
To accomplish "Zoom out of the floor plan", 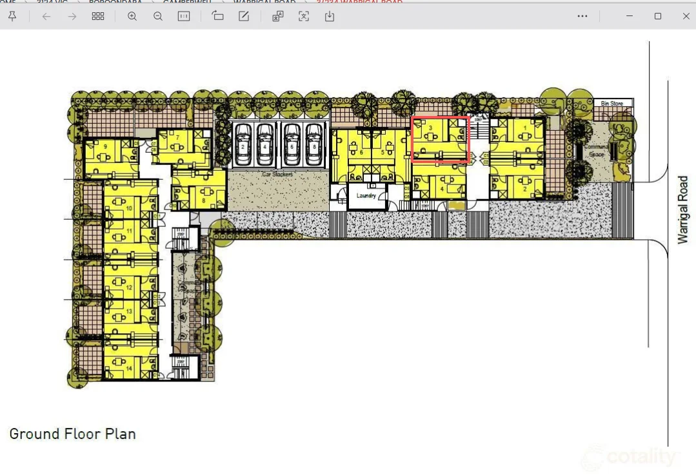I will (157, 16).
